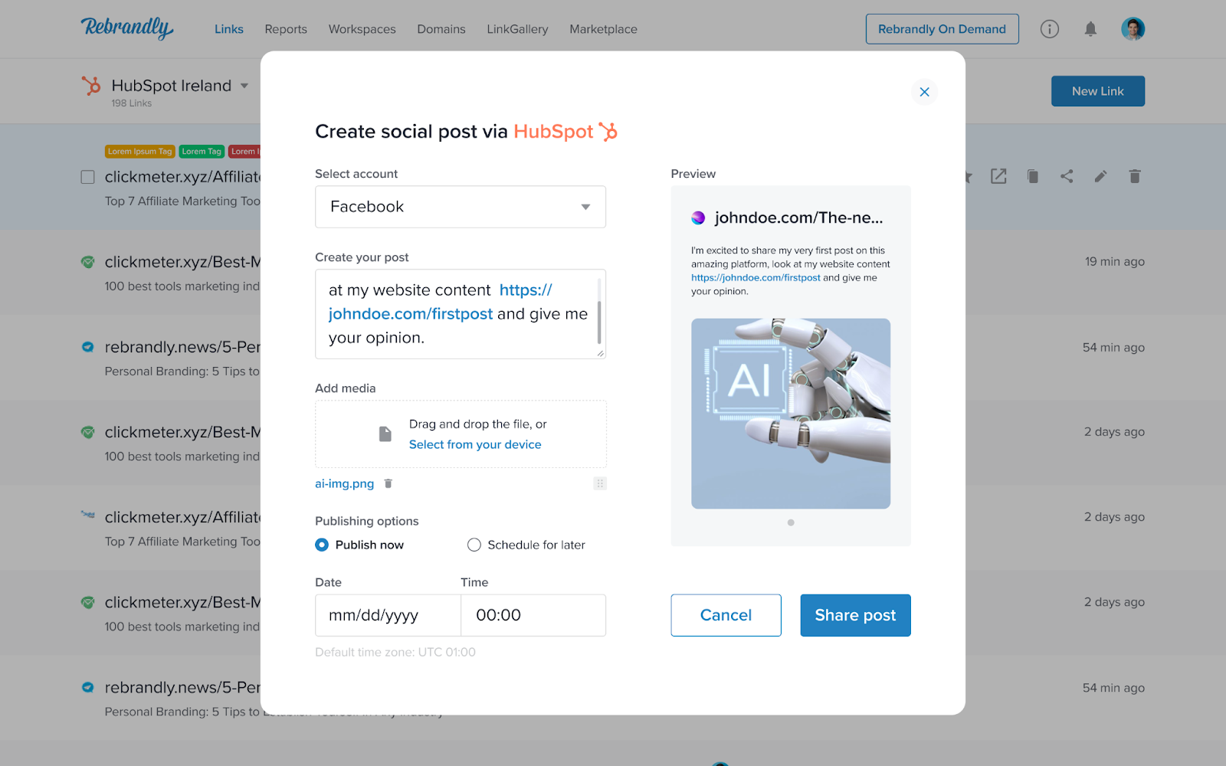
Task: Click the HubSpot workspace logo icon
Action: [x=91, y=86]
